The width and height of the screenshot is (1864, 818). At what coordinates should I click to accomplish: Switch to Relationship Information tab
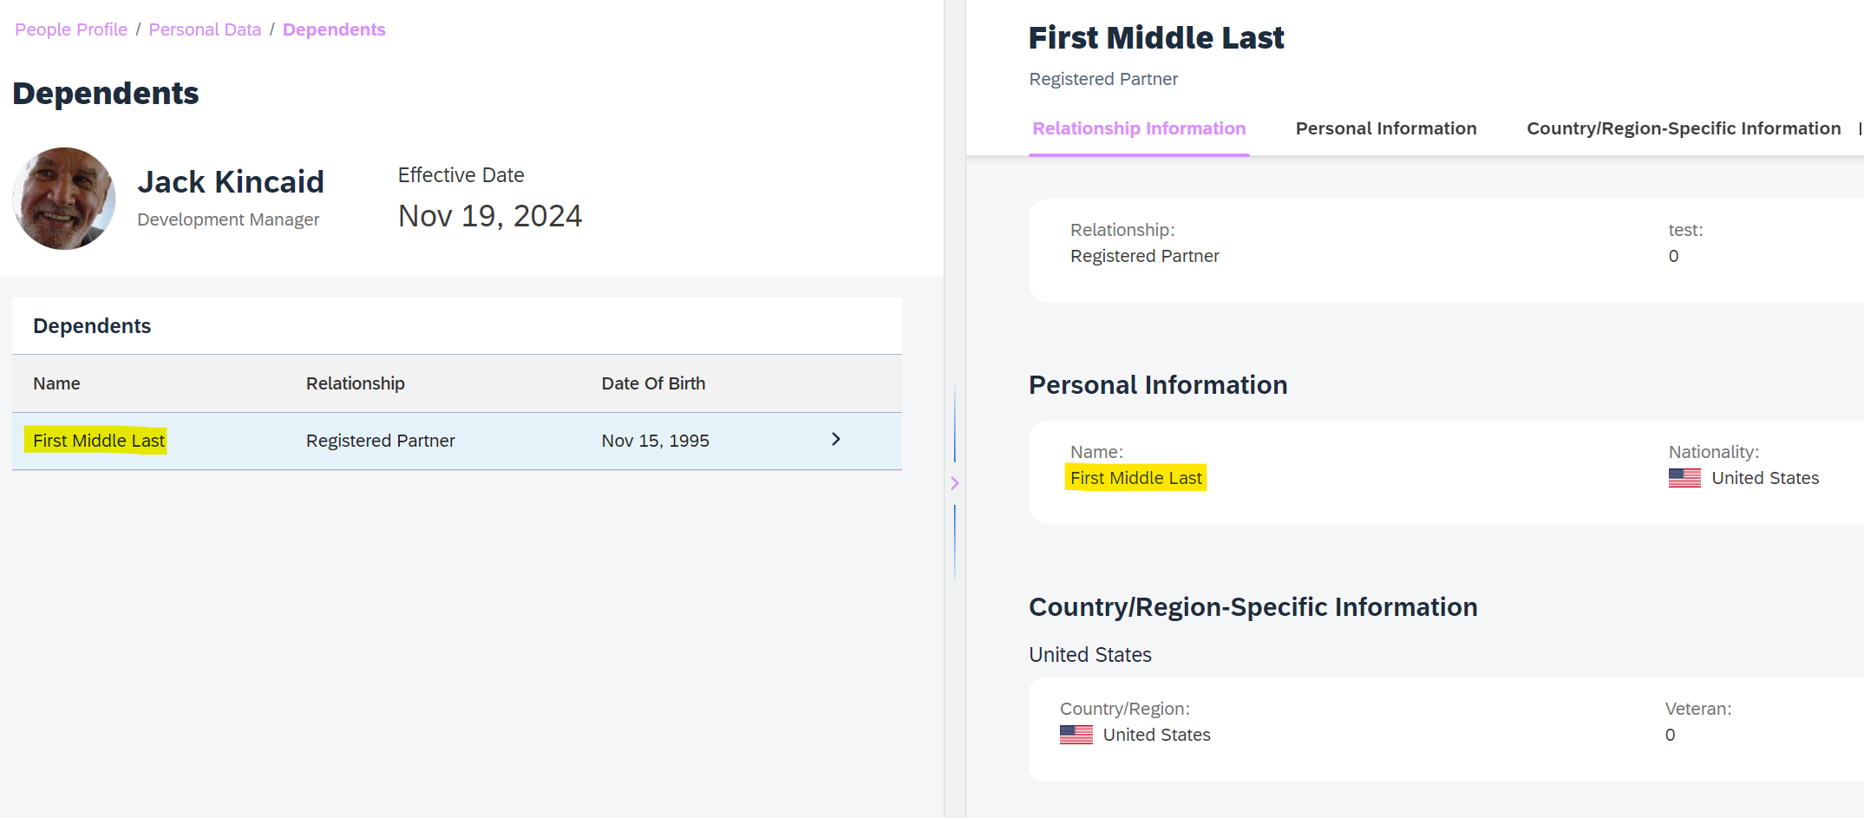[x=1138, y=128]
